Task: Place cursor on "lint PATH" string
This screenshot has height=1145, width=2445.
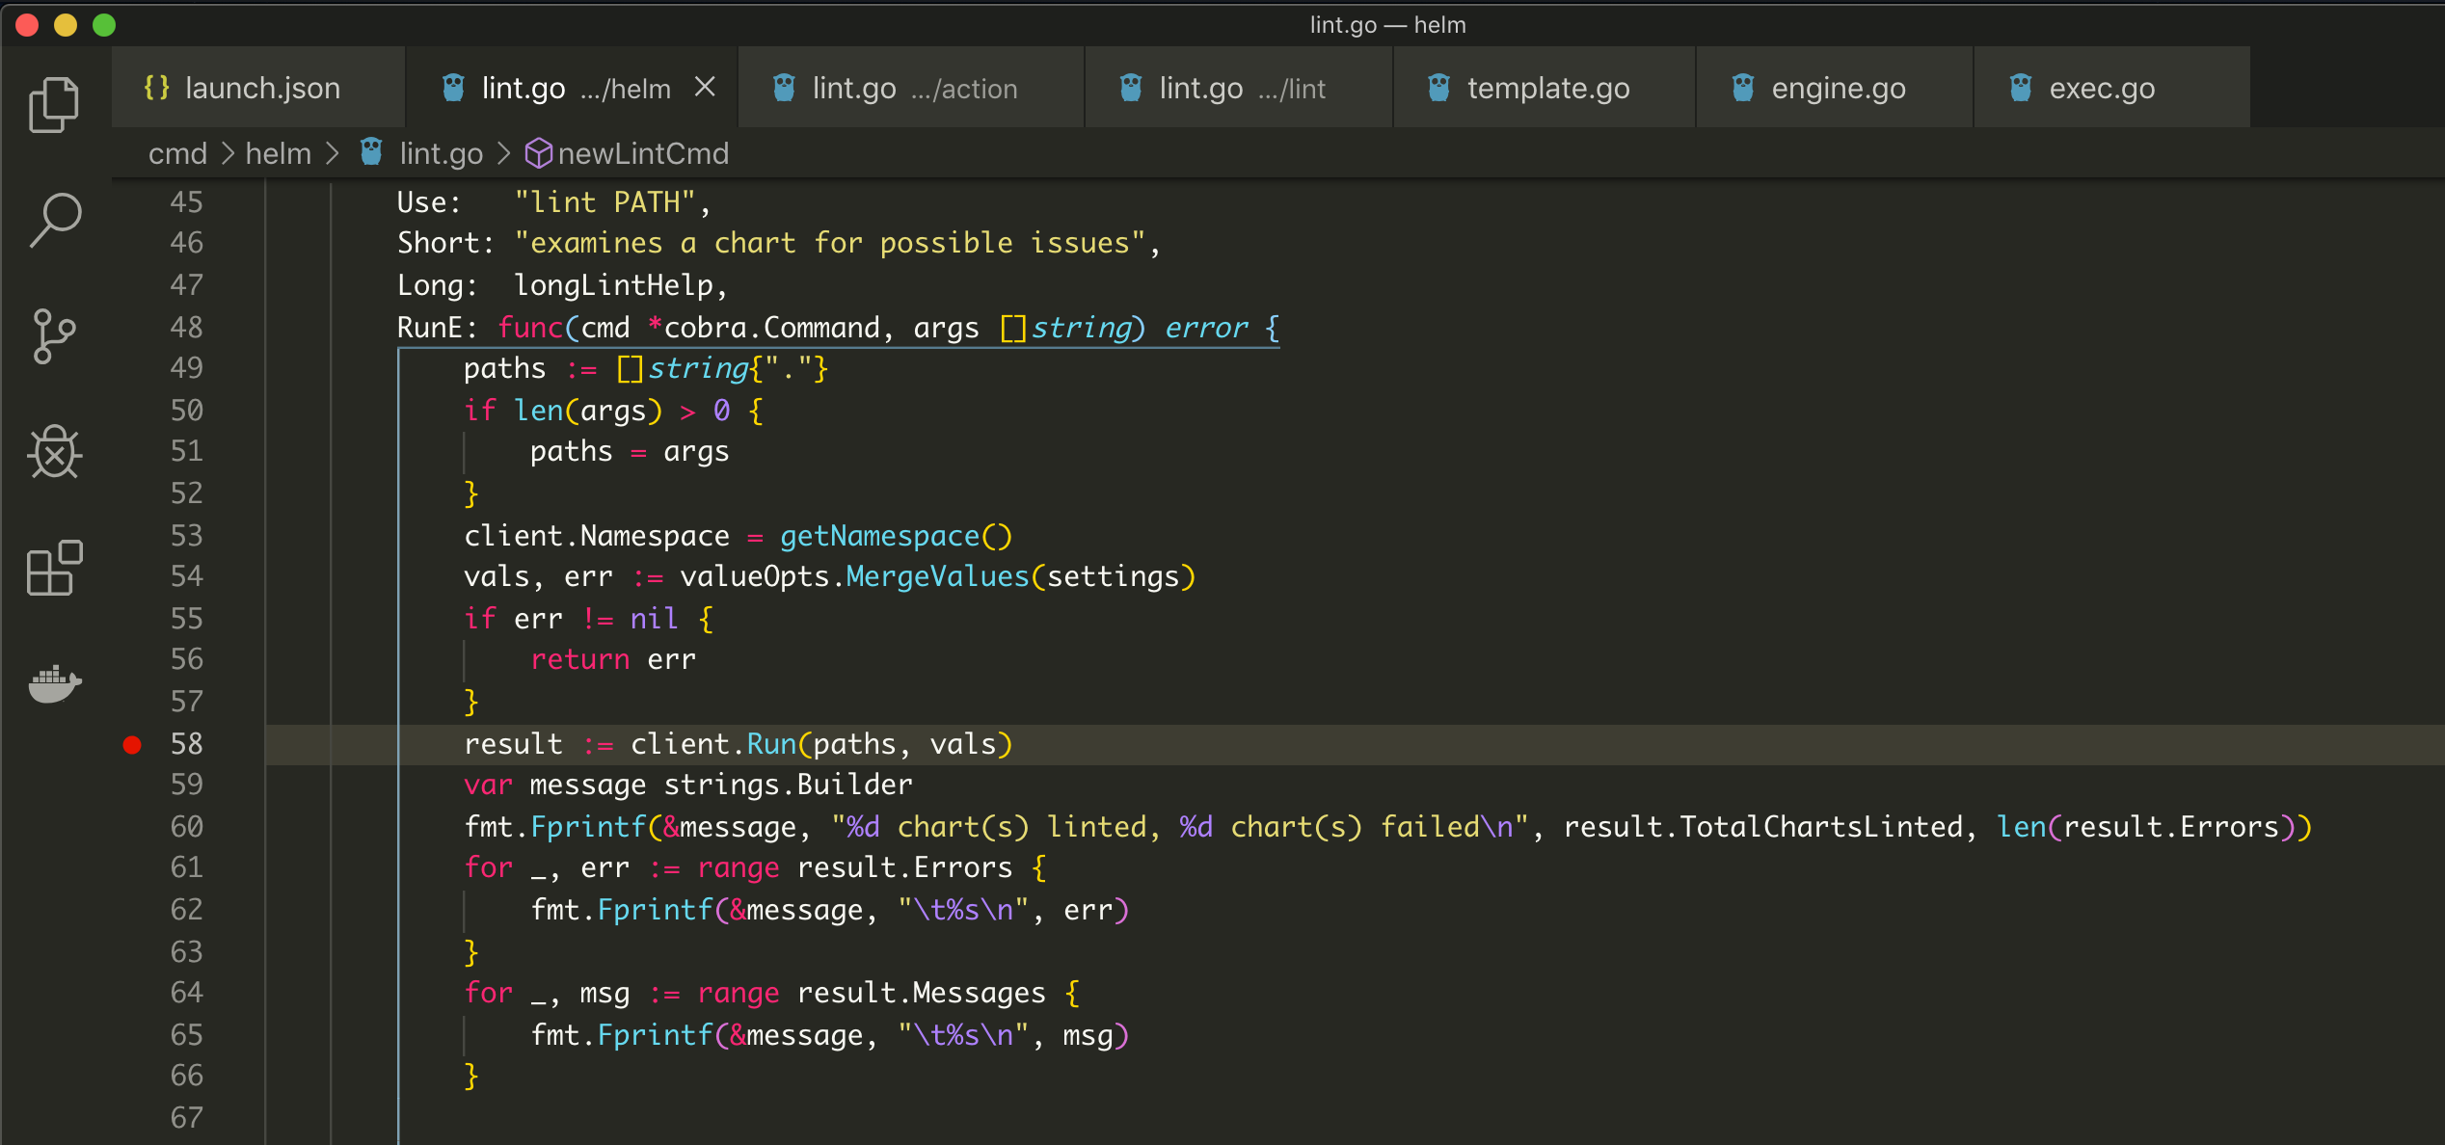Action: pos(605,201)
